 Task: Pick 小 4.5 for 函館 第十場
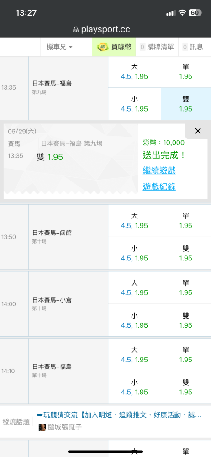coord(134,253)
